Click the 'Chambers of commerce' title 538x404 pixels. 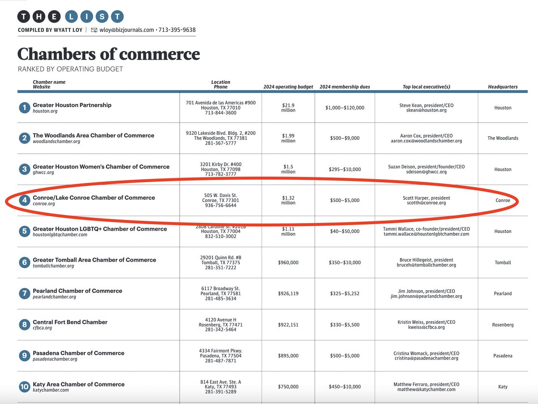[108, 54]
